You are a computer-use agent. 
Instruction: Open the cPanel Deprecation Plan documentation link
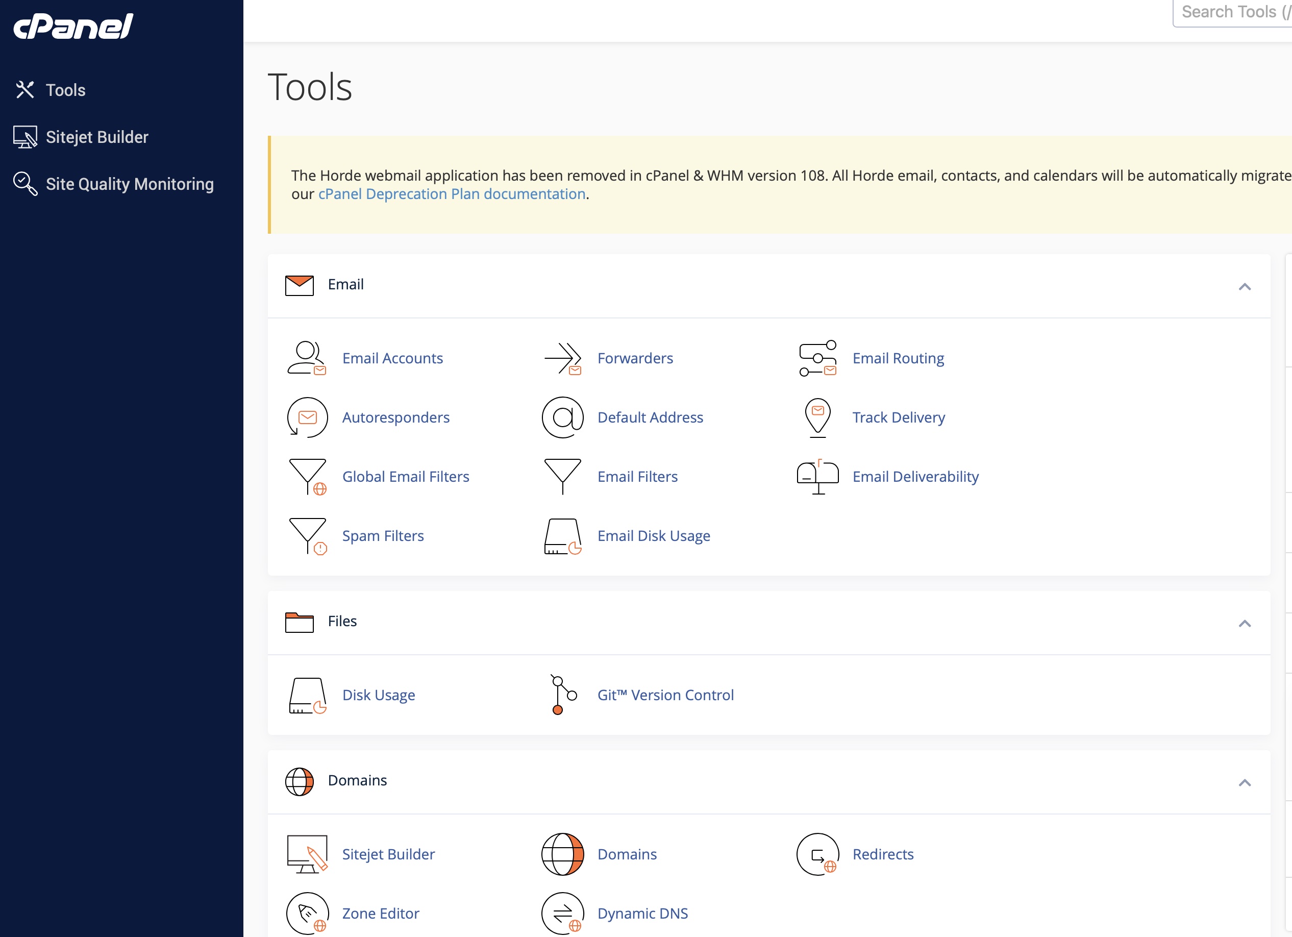[x=452, y=193]
